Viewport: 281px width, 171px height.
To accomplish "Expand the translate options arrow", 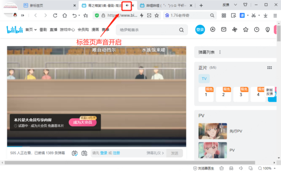I will 248,15.
